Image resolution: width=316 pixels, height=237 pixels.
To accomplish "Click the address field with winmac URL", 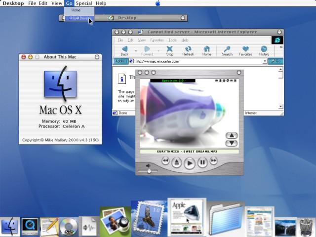I will click(198, 61).
